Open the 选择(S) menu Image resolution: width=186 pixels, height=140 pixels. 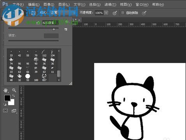(x=95, y=5)
